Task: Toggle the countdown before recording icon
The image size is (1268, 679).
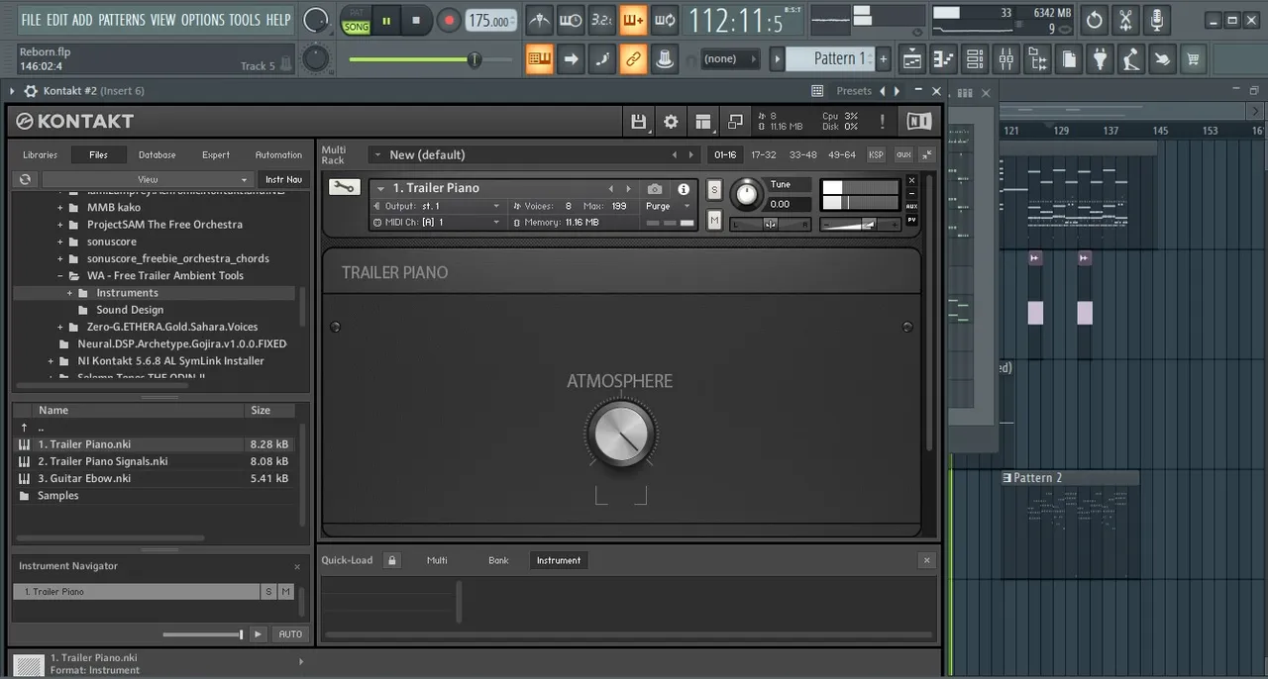Action: pos(601,20)
